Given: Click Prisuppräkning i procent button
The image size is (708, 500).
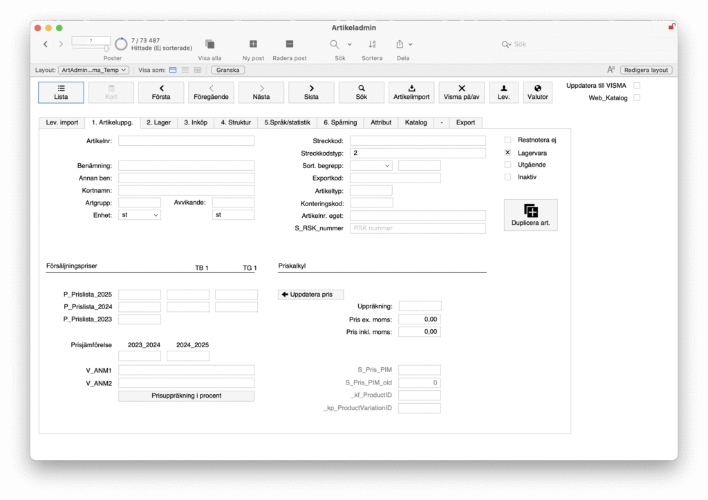Looking at the screenshot, I should tap(187, 396).
